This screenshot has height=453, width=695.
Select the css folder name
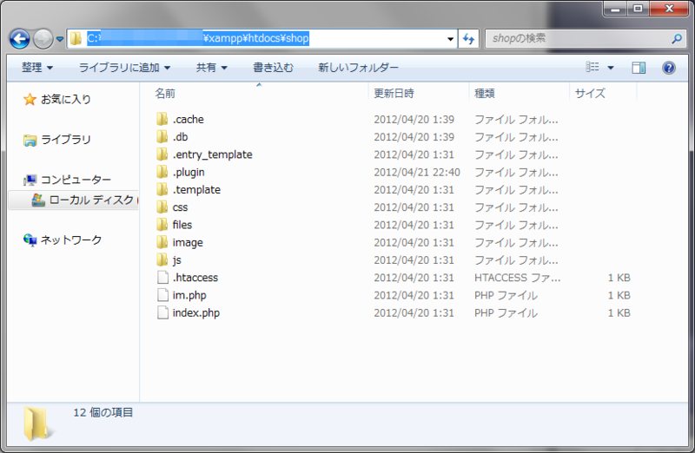coord(180,207)
